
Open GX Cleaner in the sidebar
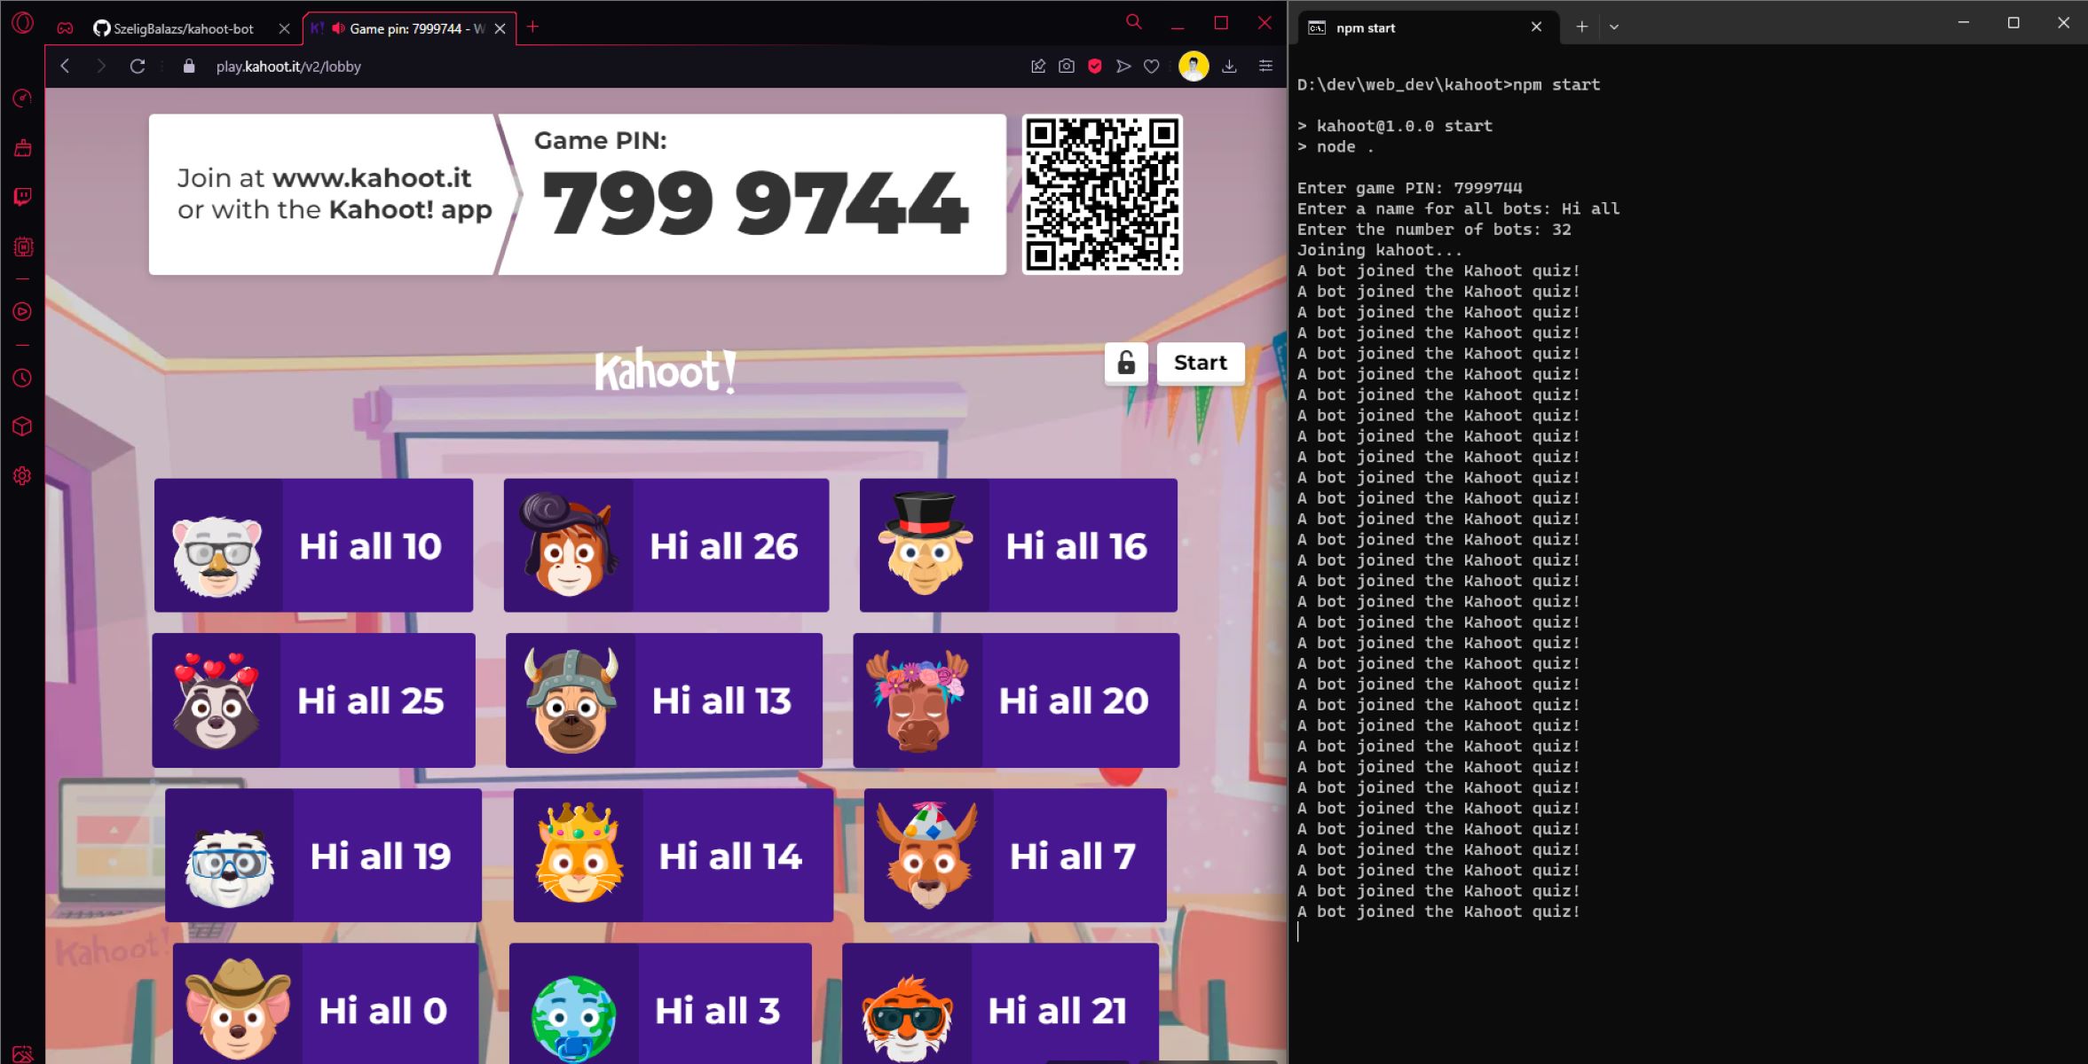click(x=23, y=148)
